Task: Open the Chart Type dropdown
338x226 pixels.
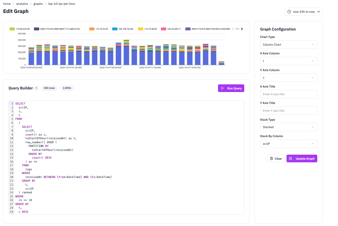Action: (x=288, y=45)
